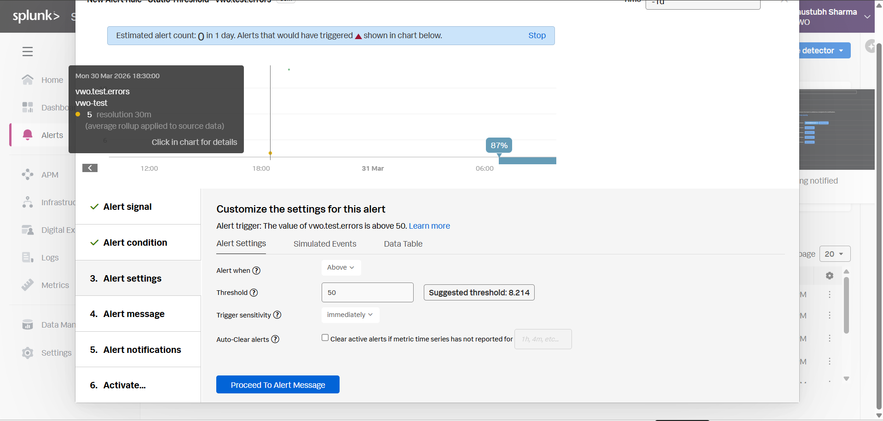Click the yellow data point on chart
The height and width of the screenshot is (421, 883).
pyautogui.click(x=270, y=153)
